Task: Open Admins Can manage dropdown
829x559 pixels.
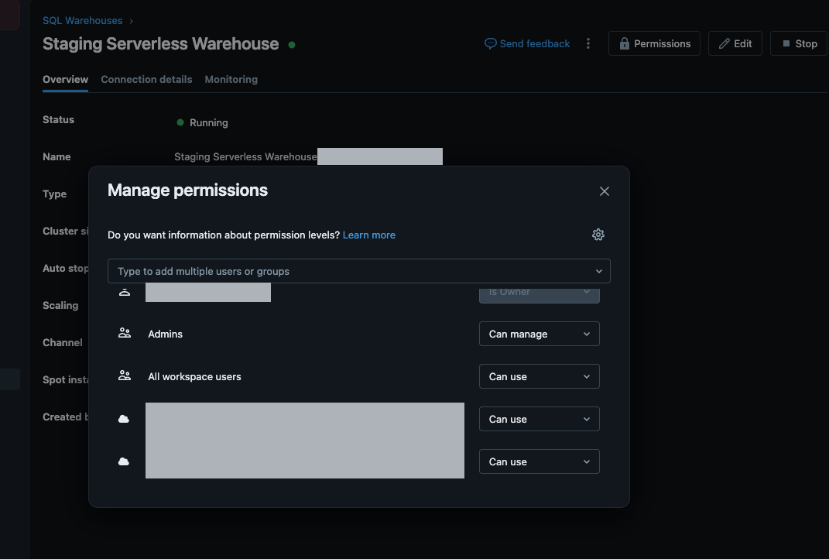Action: point(540,334)
